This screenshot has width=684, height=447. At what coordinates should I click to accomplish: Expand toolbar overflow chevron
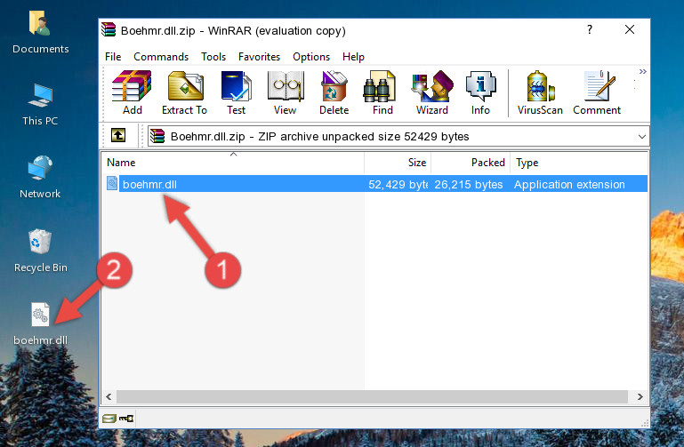point(642,71)
